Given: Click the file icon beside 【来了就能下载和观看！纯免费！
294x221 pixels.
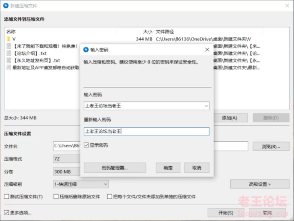Looking at the screenshot, I should pos(9,46).
